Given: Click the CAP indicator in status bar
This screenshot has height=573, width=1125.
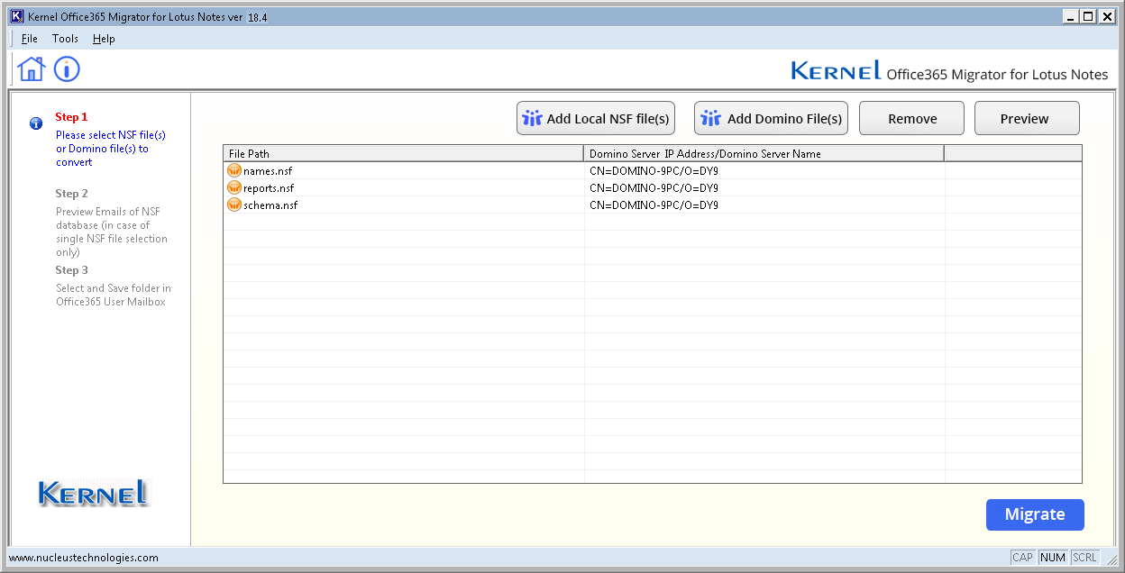Looking at the screenshot, I should [x=1022, y=558].
